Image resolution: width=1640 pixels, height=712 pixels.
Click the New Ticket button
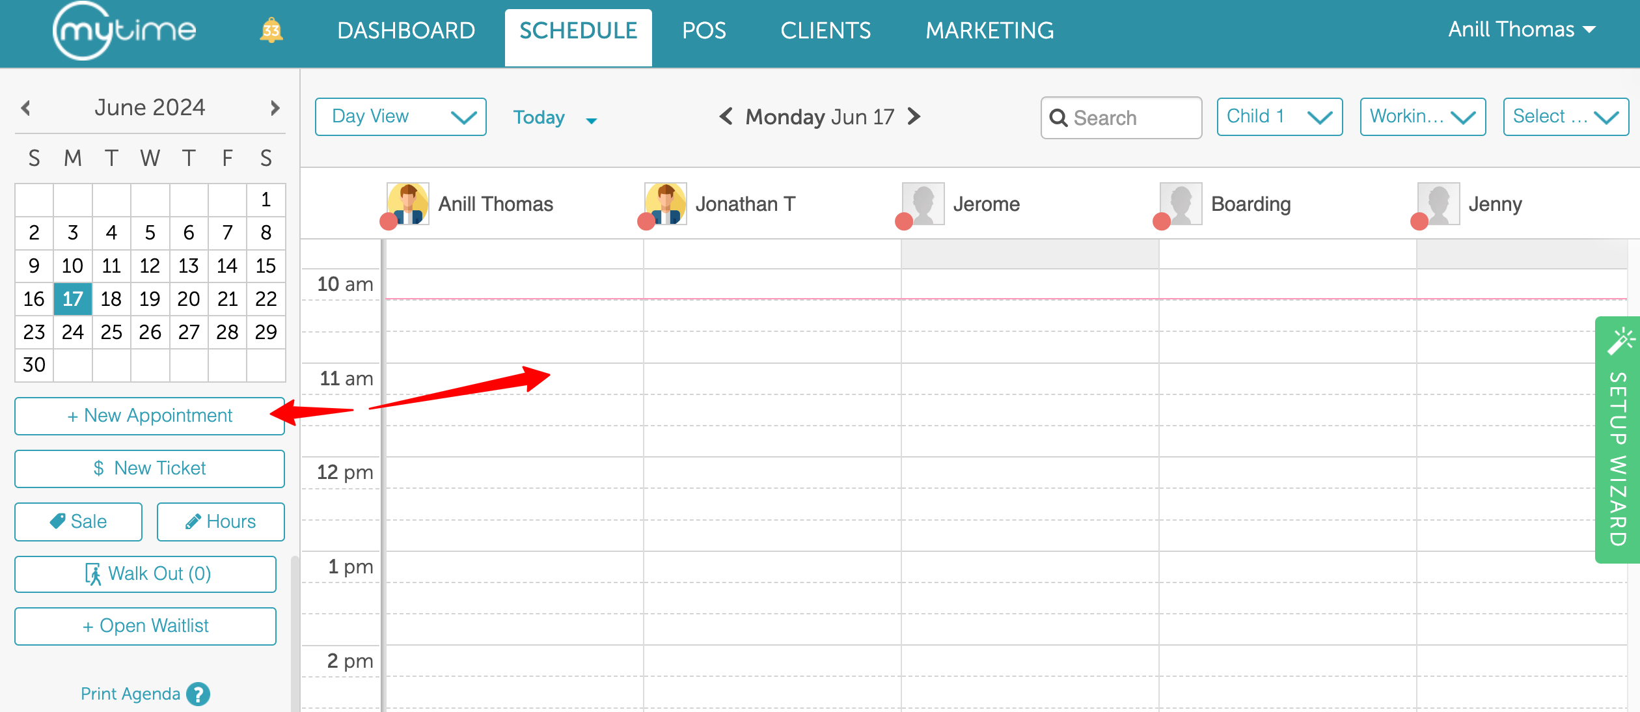[150, 469]
